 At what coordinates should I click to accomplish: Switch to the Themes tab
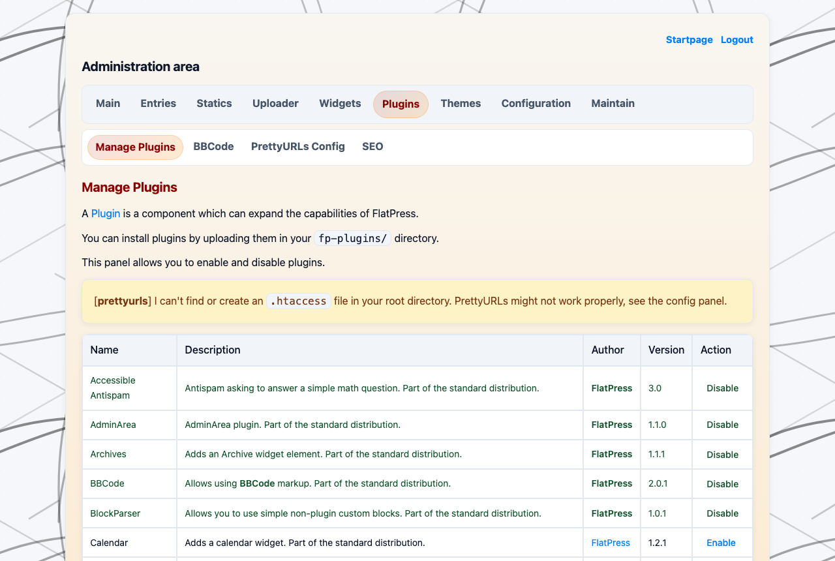point(461,104)
